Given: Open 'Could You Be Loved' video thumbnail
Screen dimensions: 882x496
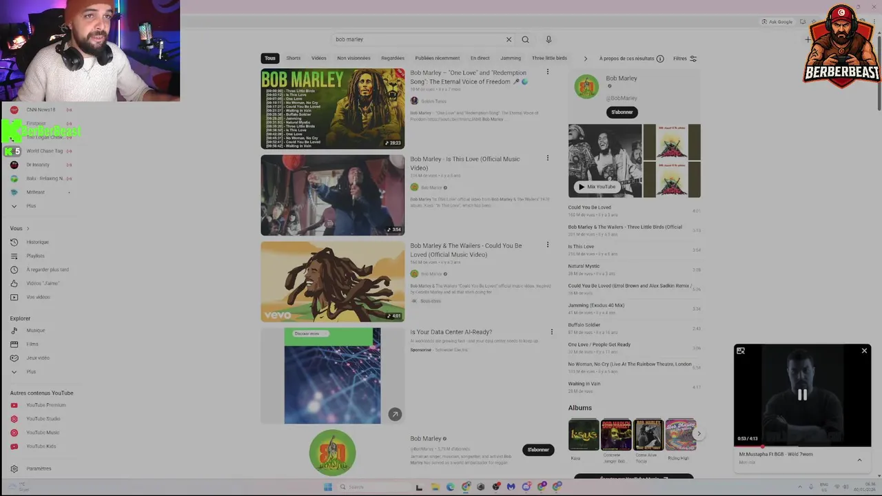Looking at the screenshot, I should click(333, 281).
